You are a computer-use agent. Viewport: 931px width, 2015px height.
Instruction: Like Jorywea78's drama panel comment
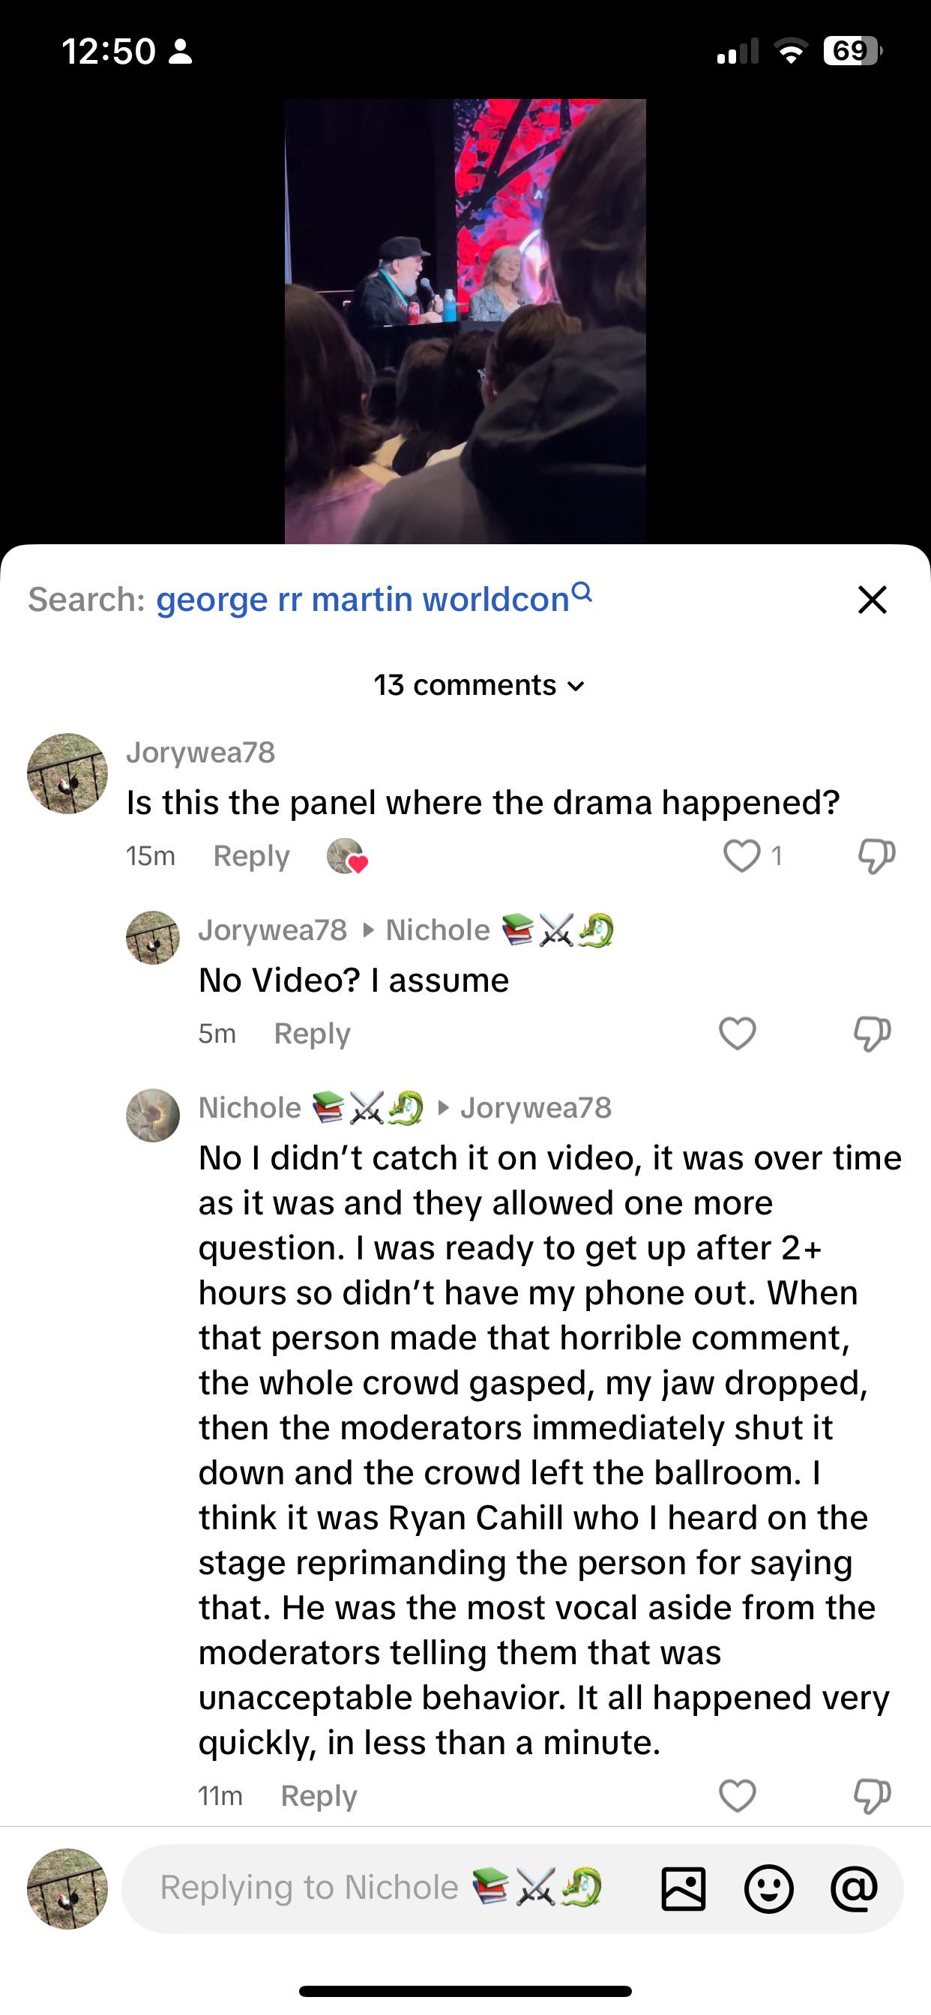coord(741,855)
